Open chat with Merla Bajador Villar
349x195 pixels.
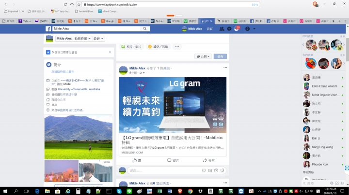point(323,95)
